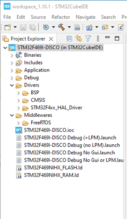Screen dimensions: 127x219
Task: Select the Binaries tree item
Action: (x=33, y=55)
